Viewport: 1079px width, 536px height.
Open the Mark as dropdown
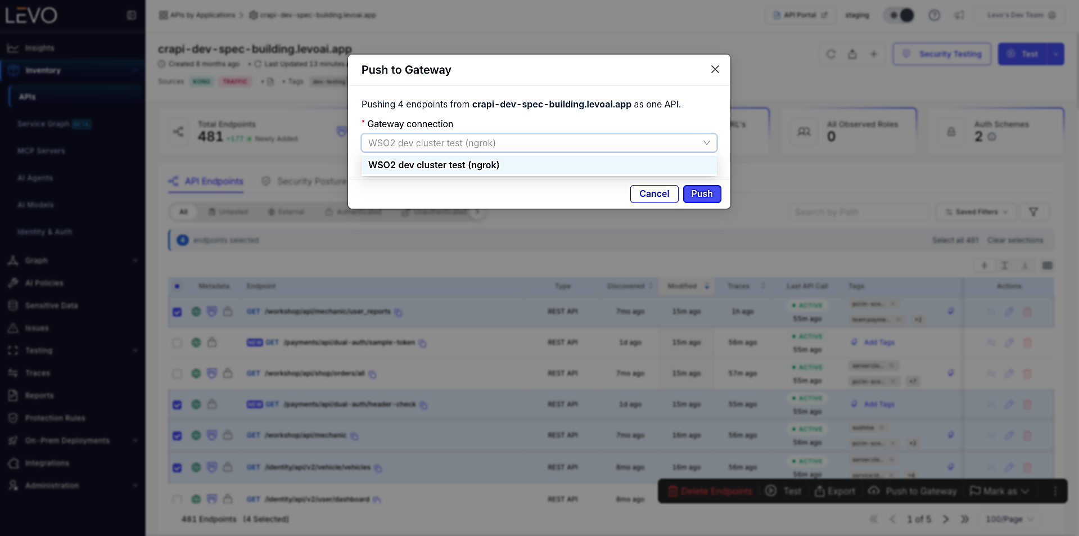tap(999, 491)
